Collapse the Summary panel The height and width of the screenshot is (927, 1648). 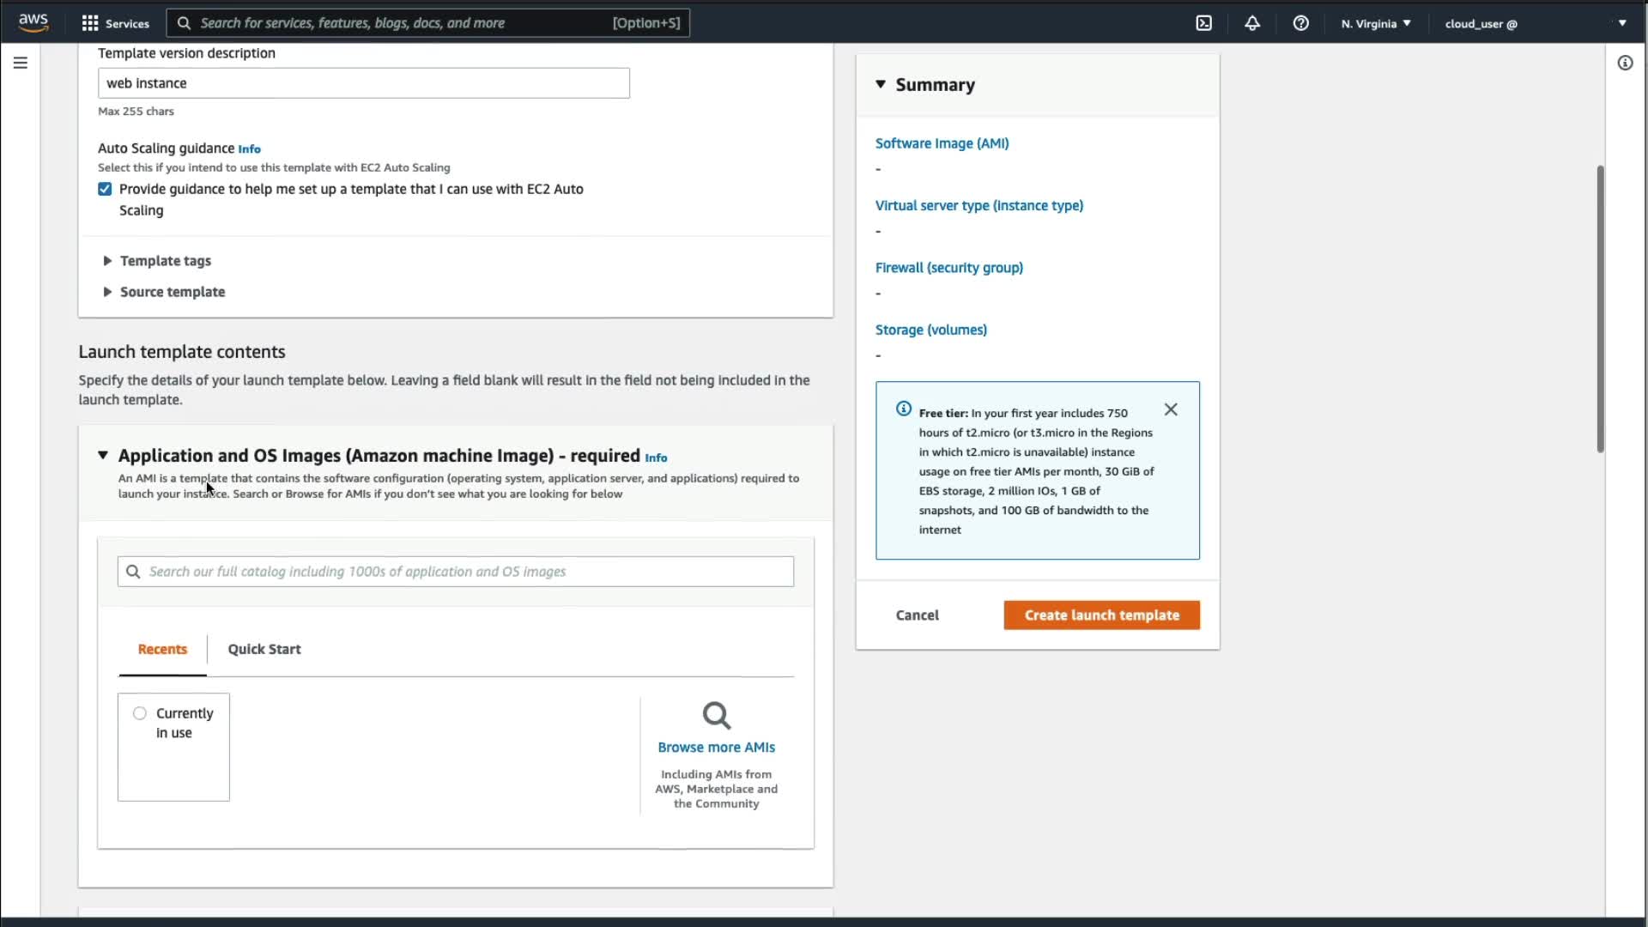pos(881,84)
